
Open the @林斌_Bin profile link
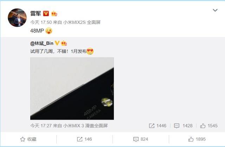(x=42, y=43)
